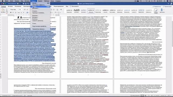Click the Поделиться share button
This screenshot has height=97, width=173.
(x=157, y=6)
